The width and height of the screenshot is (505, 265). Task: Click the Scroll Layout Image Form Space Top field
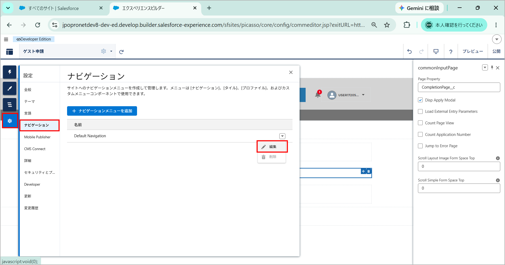click(x=459, y=166)
